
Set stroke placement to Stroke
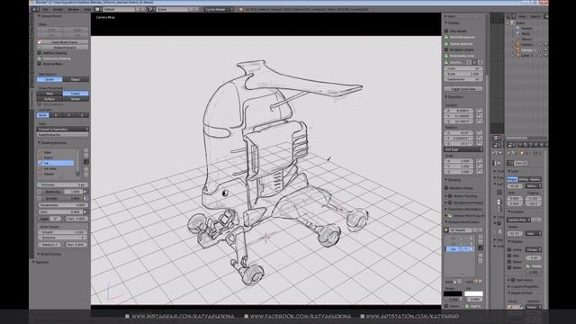point(76,99)
